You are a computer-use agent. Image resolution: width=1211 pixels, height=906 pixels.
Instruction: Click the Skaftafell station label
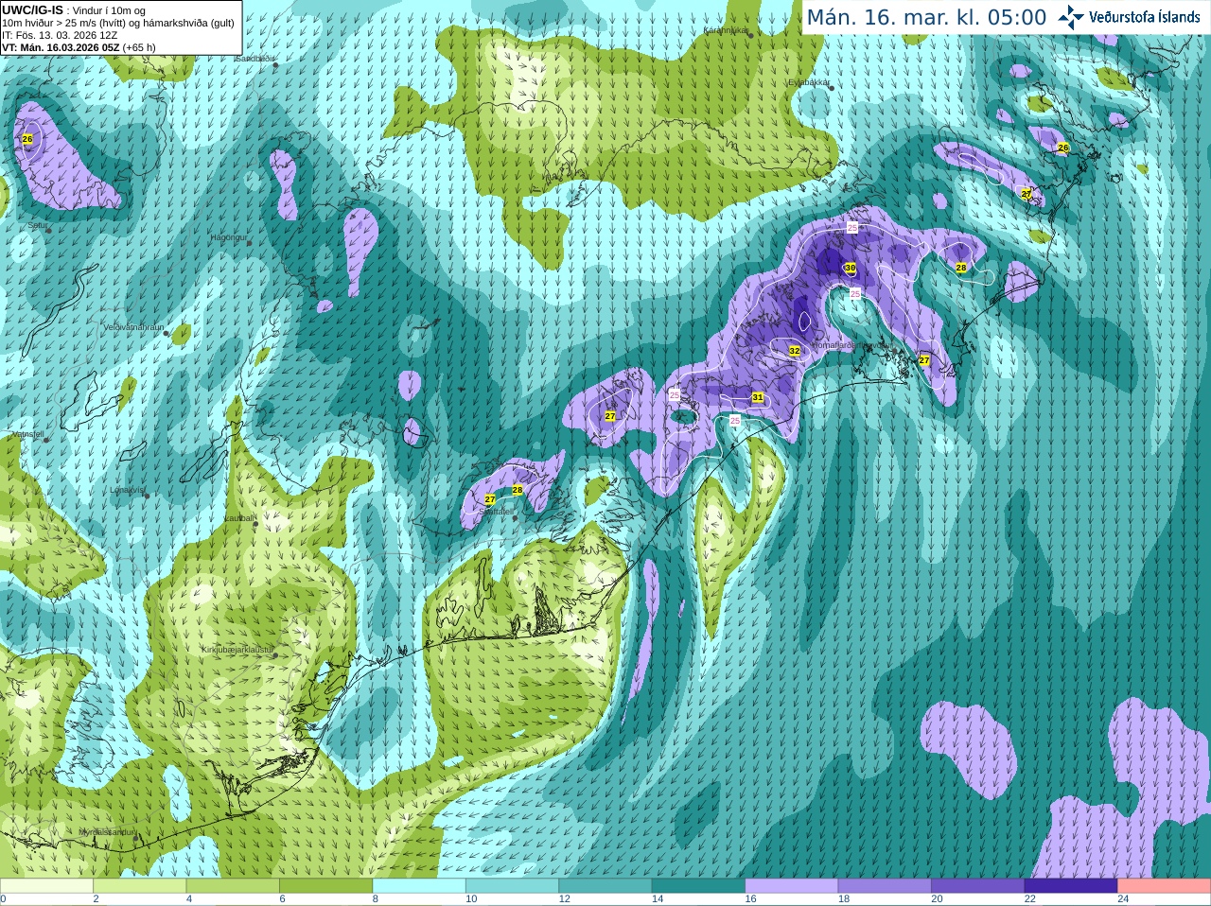497,512
